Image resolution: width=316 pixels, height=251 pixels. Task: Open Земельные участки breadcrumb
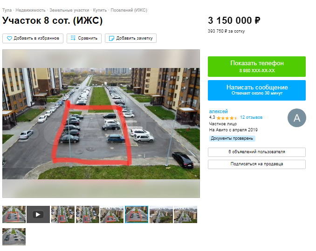tap(69, 10)
